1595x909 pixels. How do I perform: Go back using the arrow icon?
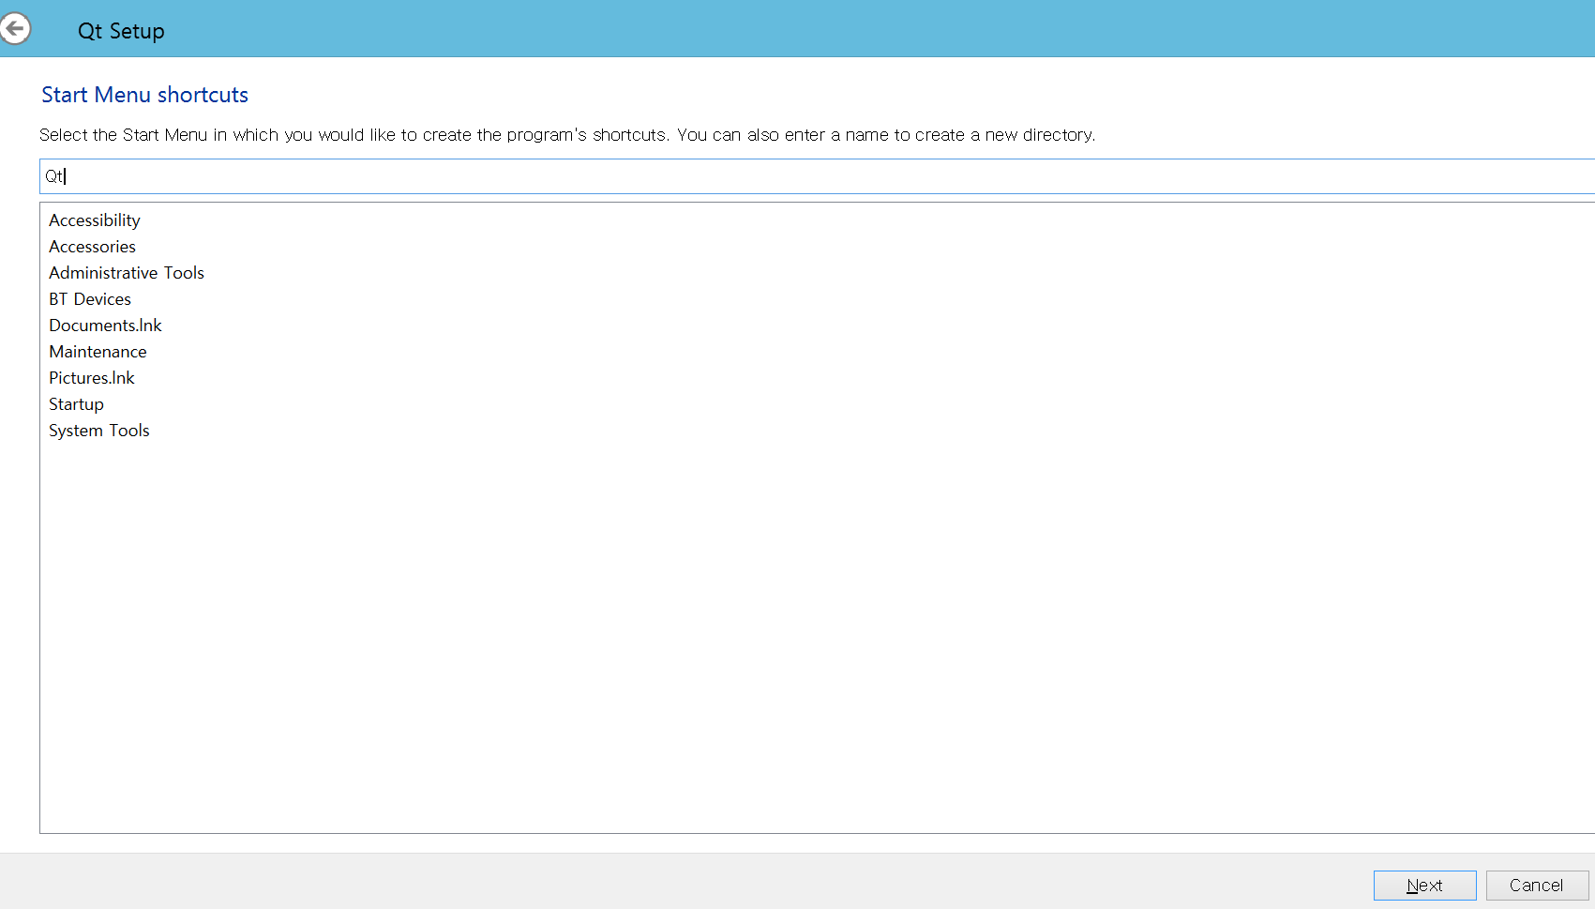[x=15, y=28]
